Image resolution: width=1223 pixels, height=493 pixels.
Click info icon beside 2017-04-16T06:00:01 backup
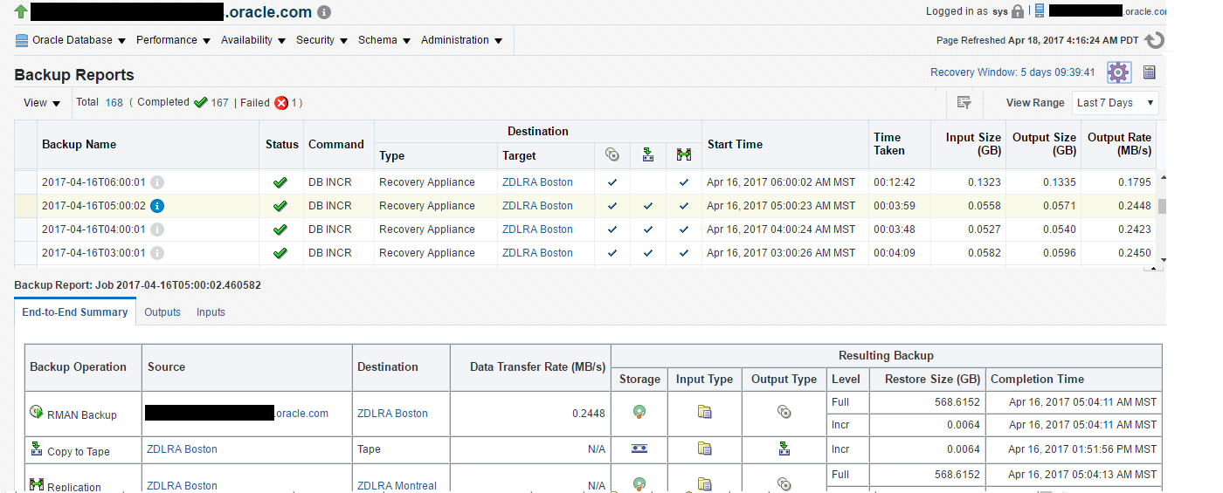(157, 182)
